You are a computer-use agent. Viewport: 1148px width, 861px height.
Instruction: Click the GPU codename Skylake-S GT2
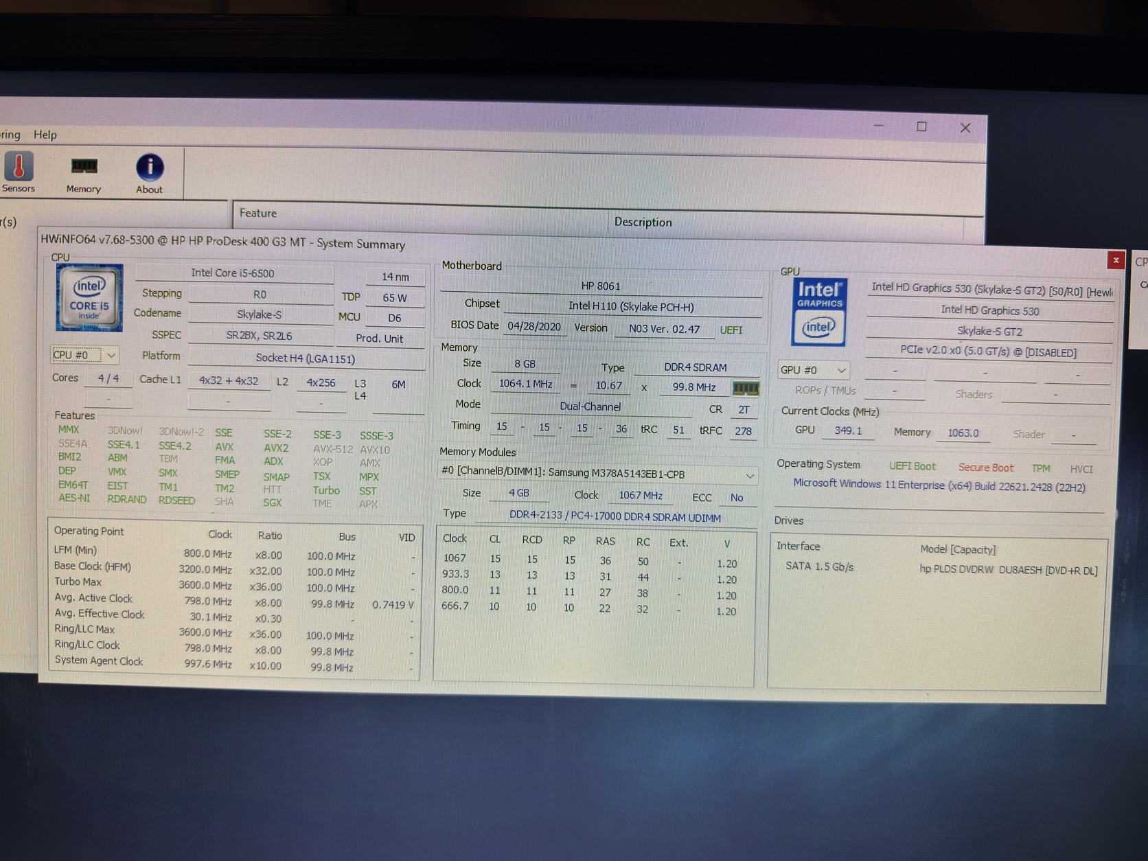[989, 331]
